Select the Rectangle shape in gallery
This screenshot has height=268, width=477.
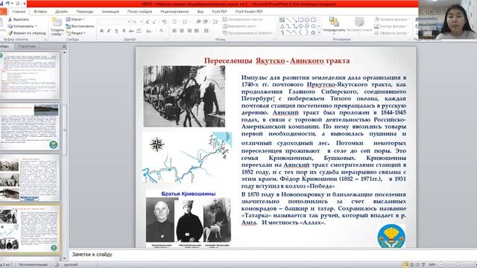300,20
